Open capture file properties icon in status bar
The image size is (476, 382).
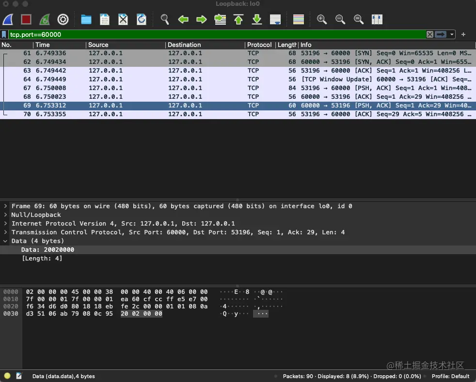pyautogui.click(x=19, y=376)
